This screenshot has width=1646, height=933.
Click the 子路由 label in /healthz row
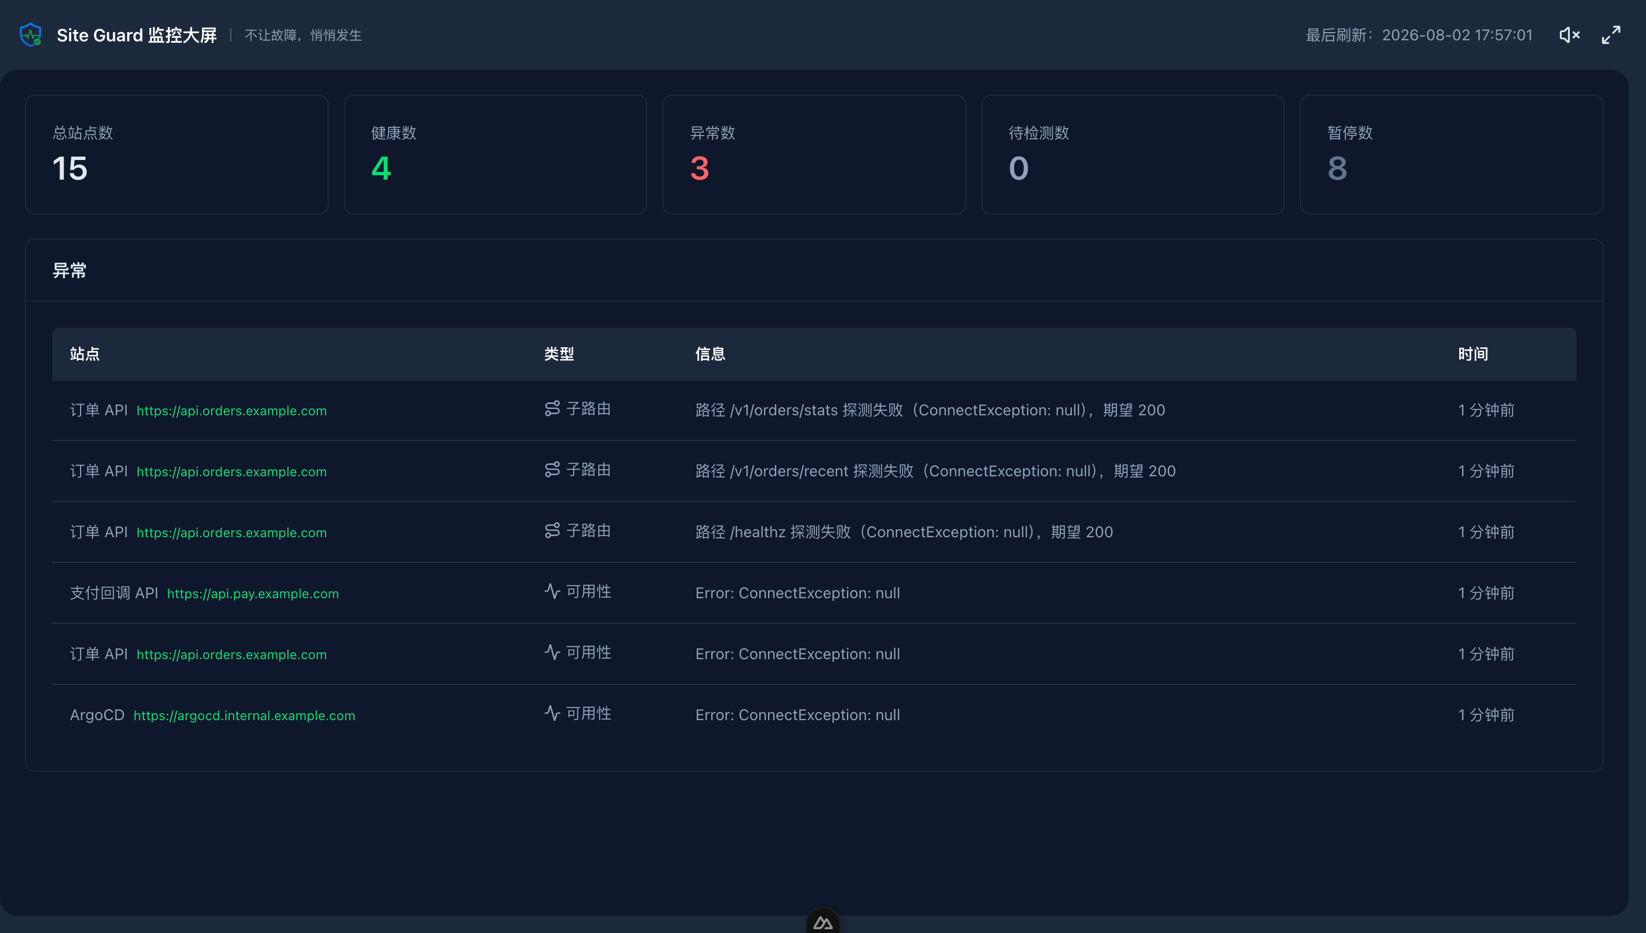588,531
